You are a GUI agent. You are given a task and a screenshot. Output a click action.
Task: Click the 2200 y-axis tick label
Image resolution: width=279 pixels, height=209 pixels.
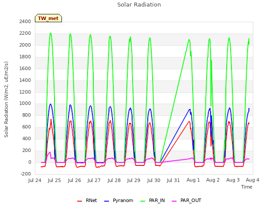[x=25, y=33]
